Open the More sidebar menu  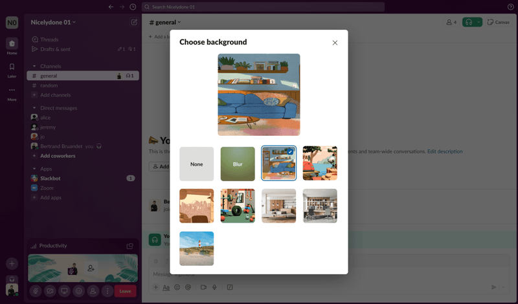coord(12,93)
